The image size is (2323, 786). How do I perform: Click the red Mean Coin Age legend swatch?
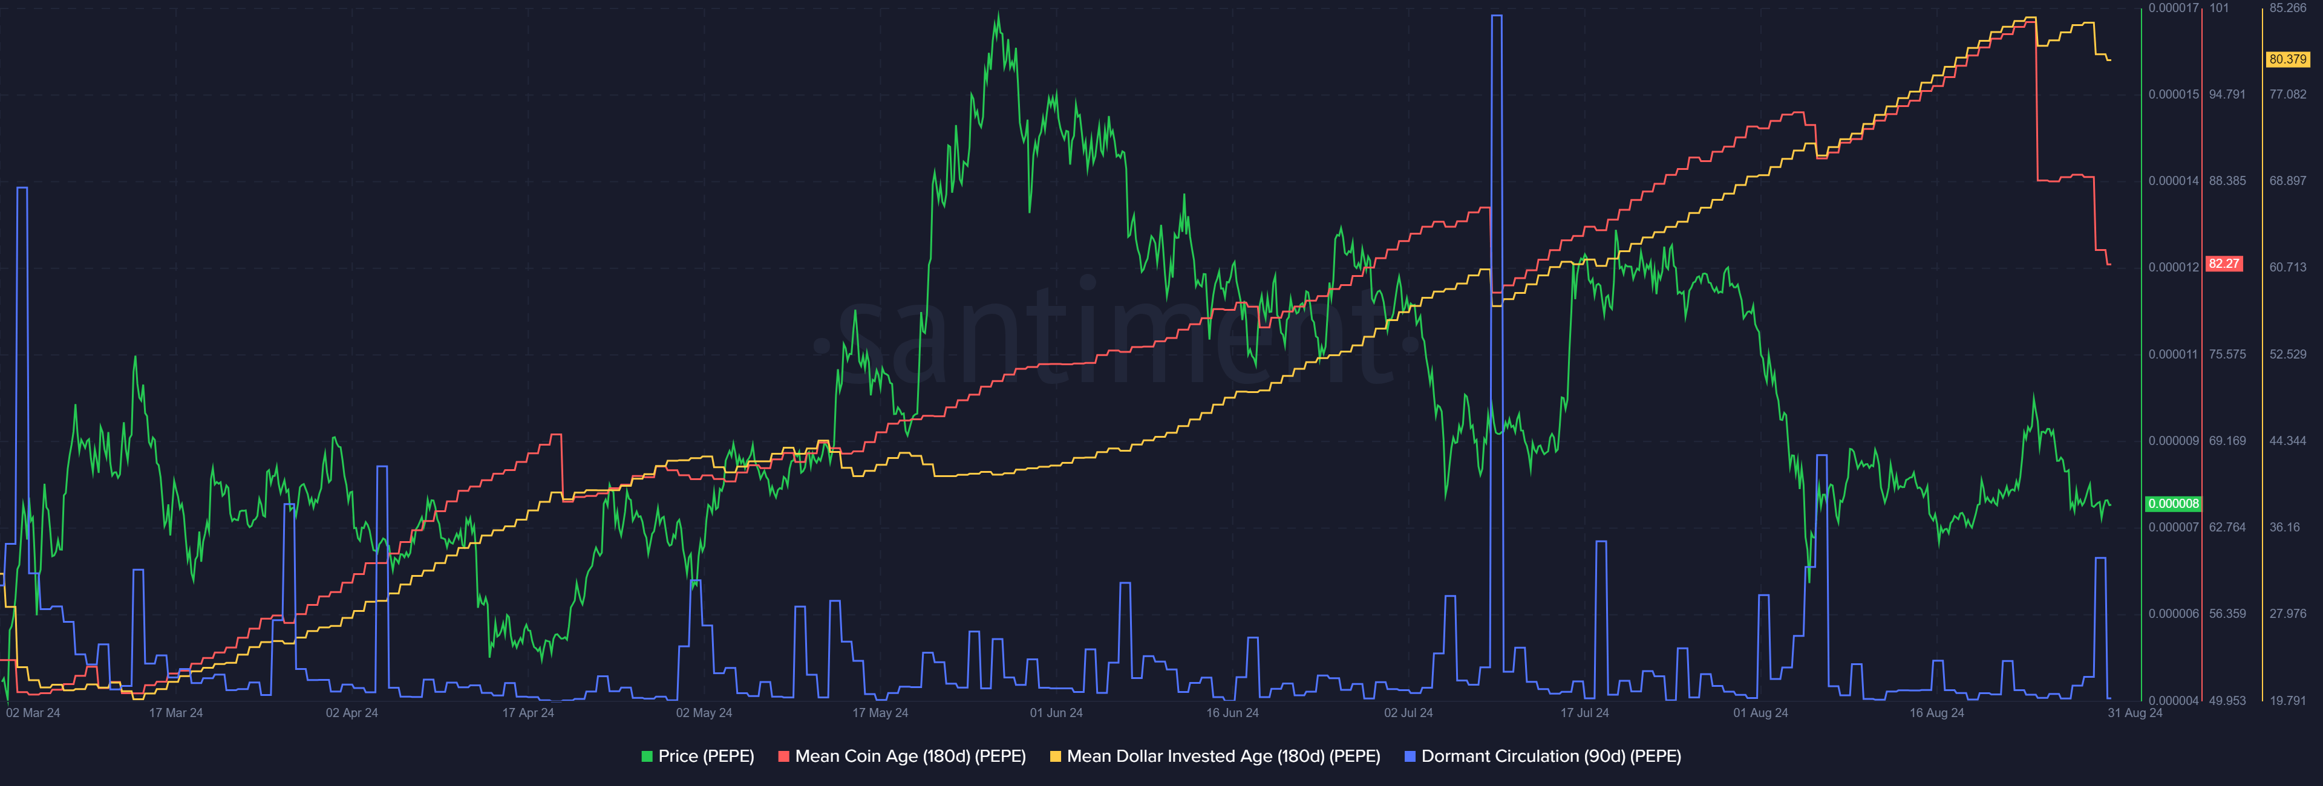point(783,756)
